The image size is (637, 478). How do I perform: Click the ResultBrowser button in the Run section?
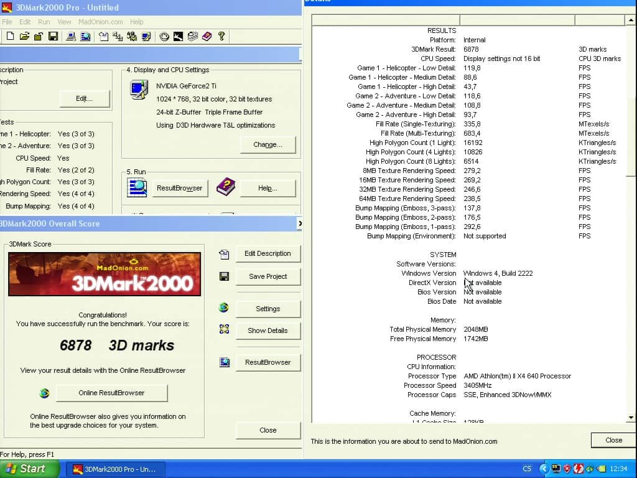point(180,188)
